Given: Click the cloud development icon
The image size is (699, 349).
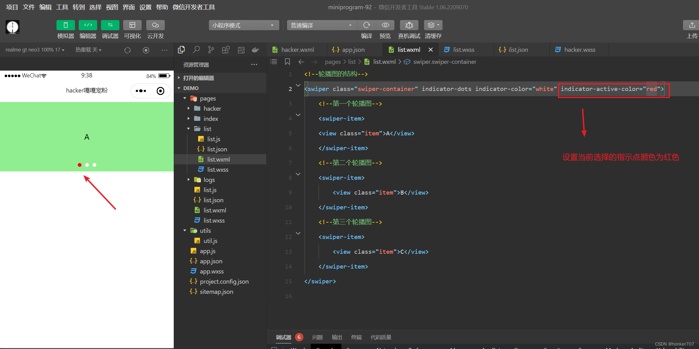Looking at the screenshot, I should [x=155, y=25].
